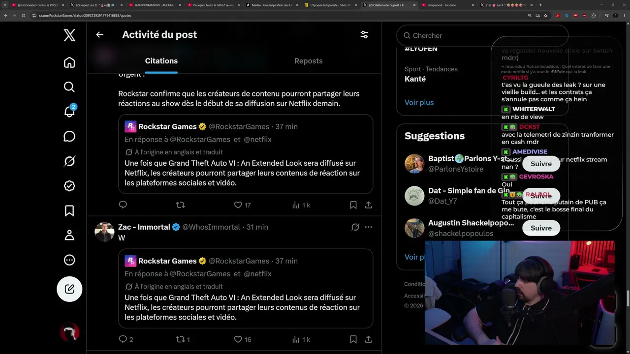This screenshot has width=630, height=354.
Task: View analytics of the post with 17 likes
Action: point(301,205)
